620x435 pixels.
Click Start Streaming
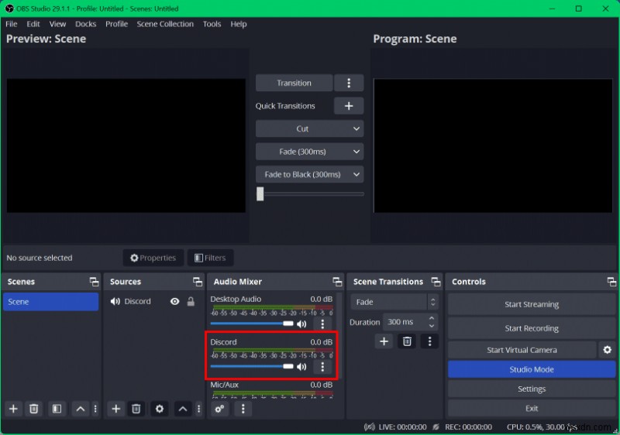532,304
